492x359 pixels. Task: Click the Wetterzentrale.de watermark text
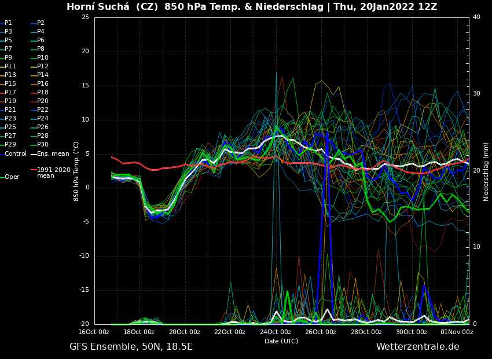(417, 347)
